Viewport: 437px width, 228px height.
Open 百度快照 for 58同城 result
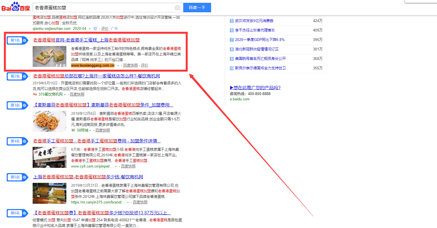point(103,130)
